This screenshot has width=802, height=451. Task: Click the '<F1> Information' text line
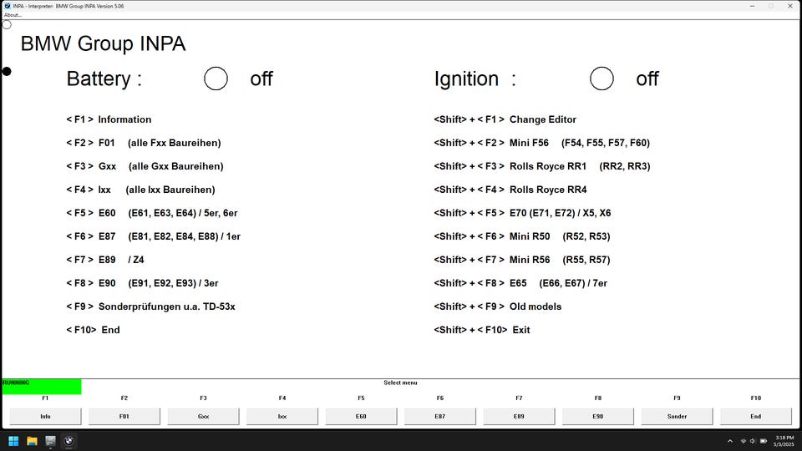tap(109, 119)
